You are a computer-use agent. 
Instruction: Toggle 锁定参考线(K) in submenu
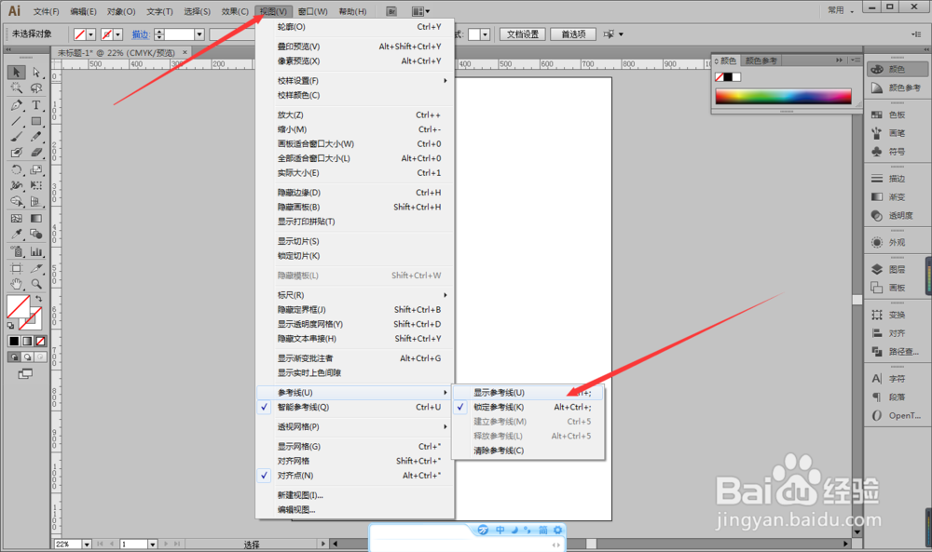pyautogui.click(x=528, y=407)
